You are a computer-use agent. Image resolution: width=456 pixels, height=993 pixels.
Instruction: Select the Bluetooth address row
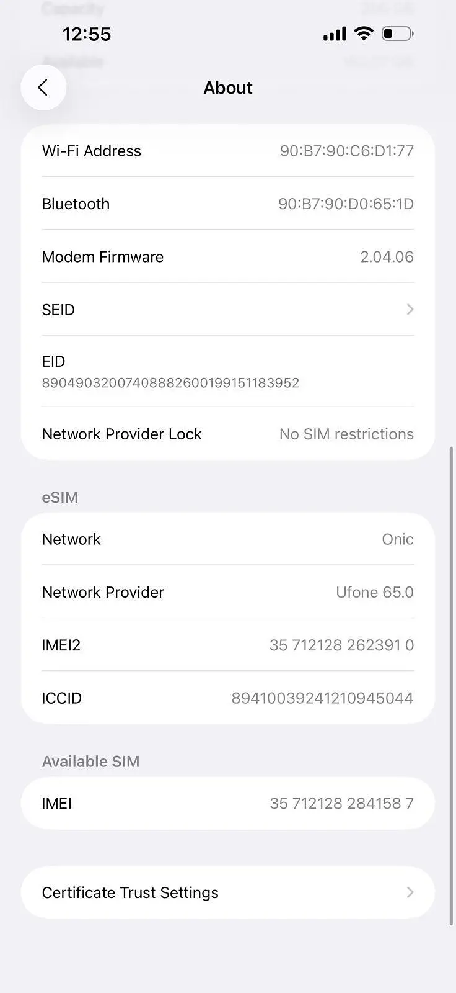[227, 204]
